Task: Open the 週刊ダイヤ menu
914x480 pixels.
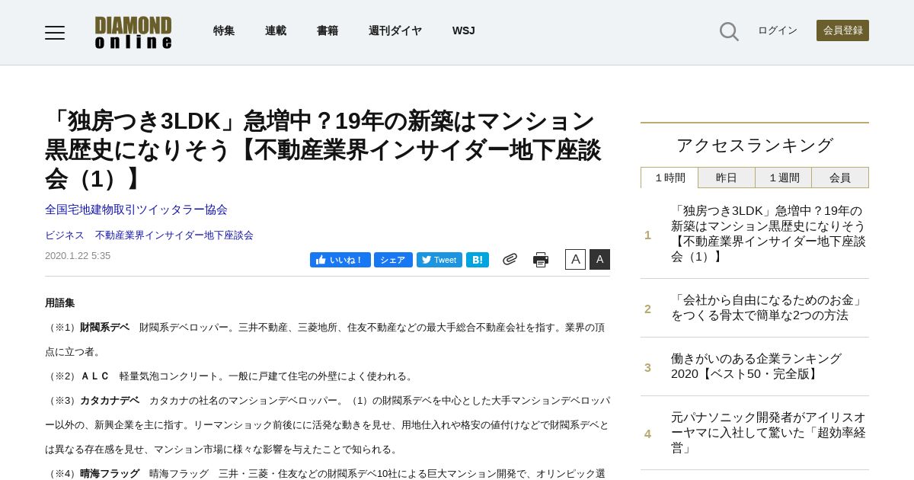Action: [395, 30]
